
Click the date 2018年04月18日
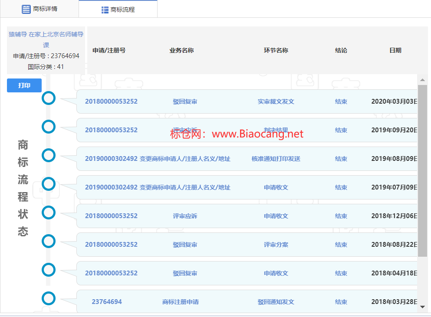(x=395, y=273)
